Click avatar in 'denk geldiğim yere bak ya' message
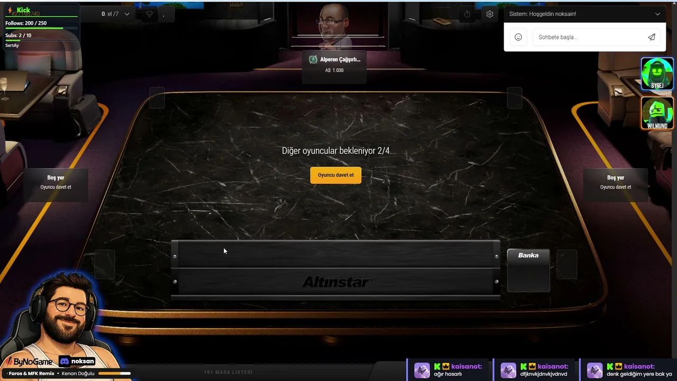 point(594,370)
